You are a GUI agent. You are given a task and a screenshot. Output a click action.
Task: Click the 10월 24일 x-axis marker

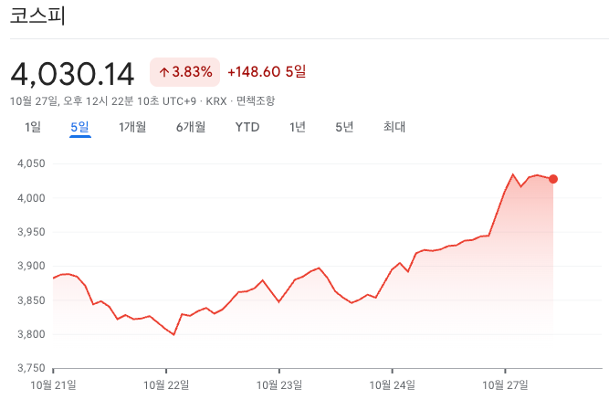pyautogui.click(x=392, y=385)
